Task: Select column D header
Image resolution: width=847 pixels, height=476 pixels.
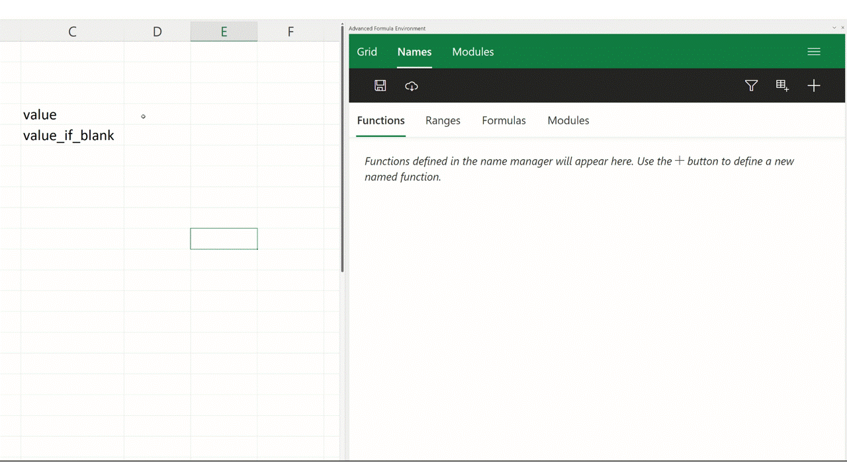Action: tap(157, 31)
